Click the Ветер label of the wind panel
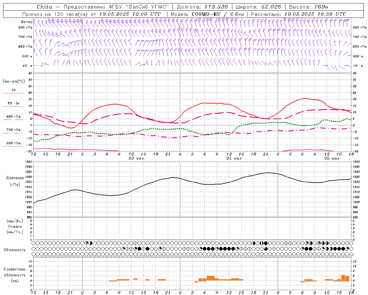The image size is (368, 295). coord(26,22)
